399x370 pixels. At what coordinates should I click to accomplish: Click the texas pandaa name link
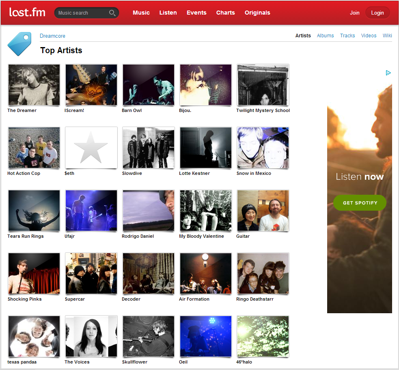[22, 362]
